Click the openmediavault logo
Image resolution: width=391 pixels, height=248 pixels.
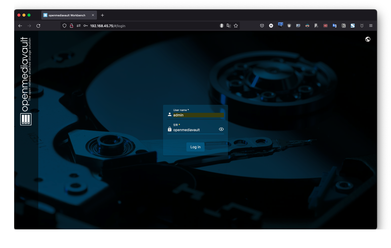click(x=26, y=81)
